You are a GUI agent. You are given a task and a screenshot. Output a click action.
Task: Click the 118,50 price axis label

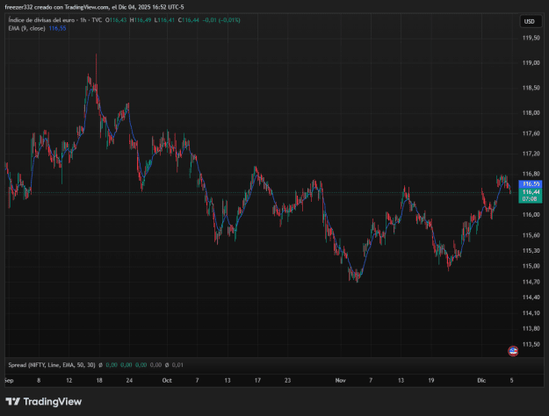(x=531, y=88)
